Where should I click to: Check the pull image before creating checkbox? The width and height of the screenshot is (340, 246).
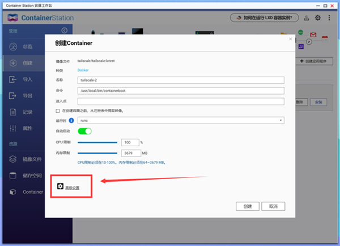pos(58,111)
